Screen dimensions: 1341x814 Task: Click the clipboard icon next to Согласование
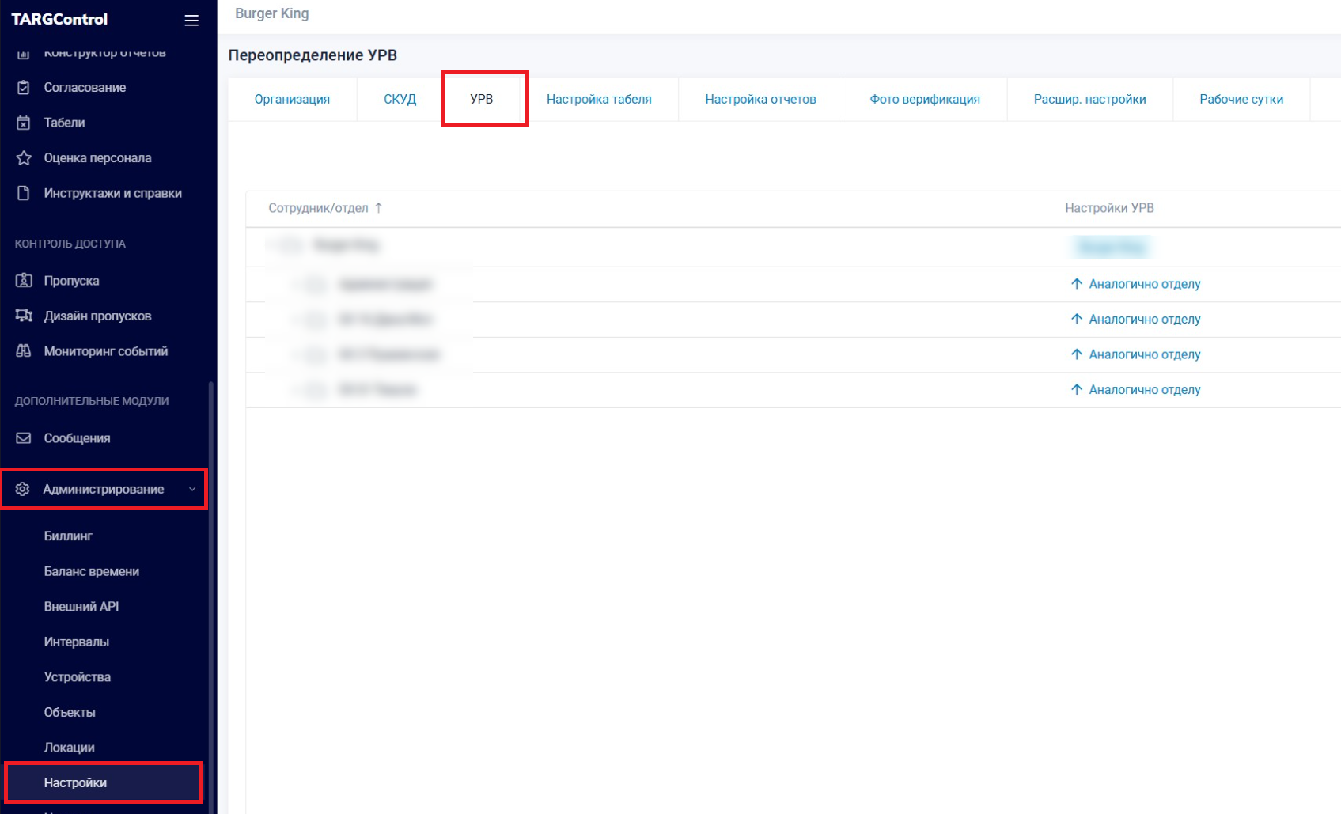tap(24, 87)
